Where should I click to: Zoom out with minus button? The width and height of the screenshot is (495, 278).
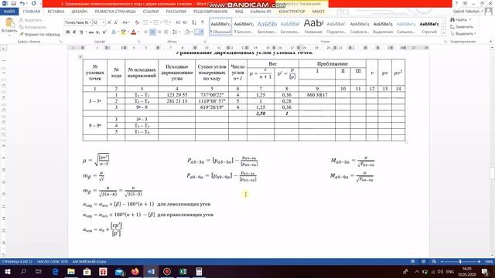[x=442, y=262]
